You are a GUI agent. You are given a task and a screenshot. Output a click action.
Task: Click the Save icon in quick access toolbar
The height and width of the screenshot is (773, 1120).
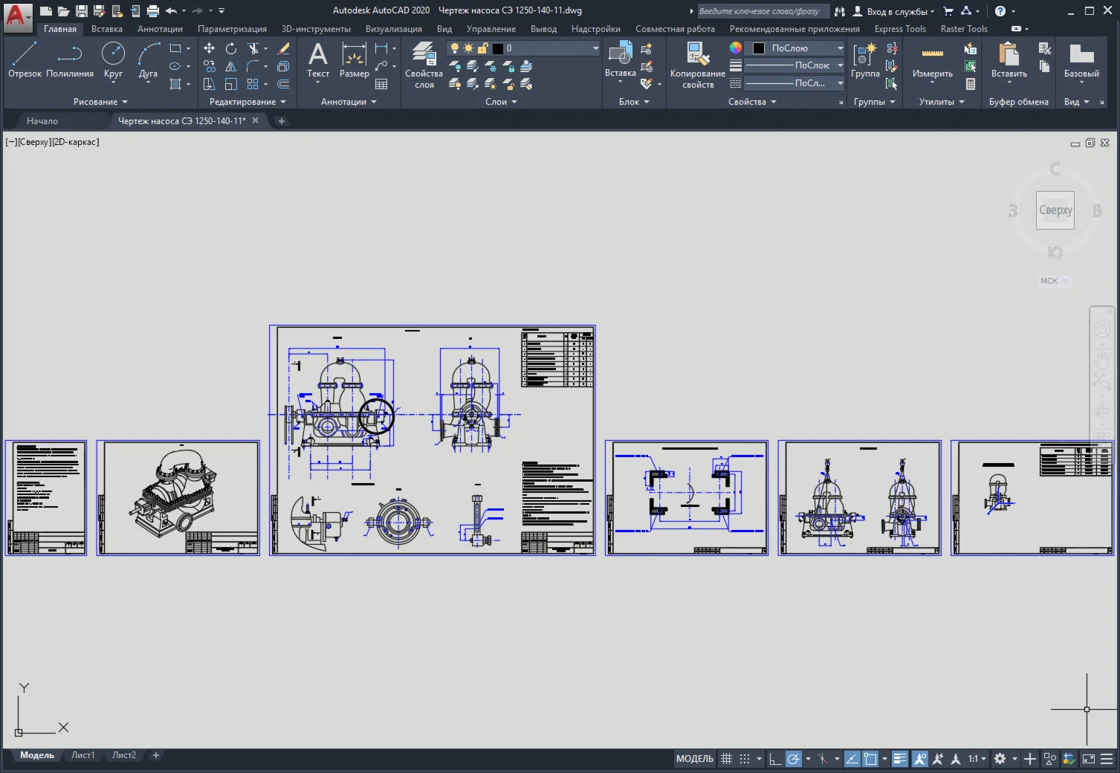tap(82, 11)
